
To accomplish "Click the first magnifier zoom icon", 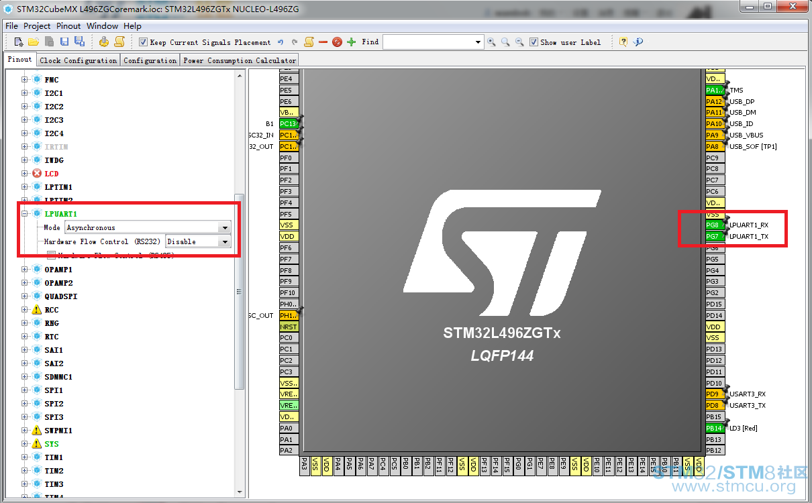I will (491, 42).
